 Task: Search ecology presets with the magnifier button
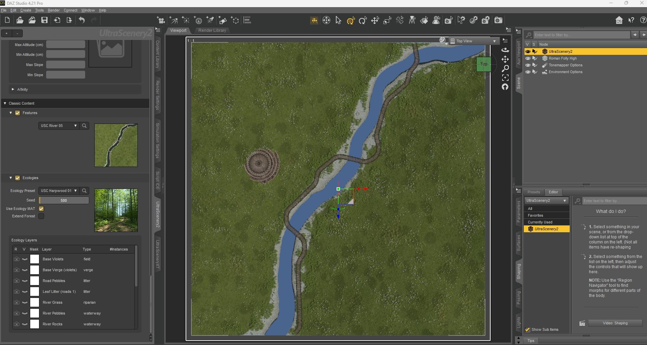tap(84, 191)
